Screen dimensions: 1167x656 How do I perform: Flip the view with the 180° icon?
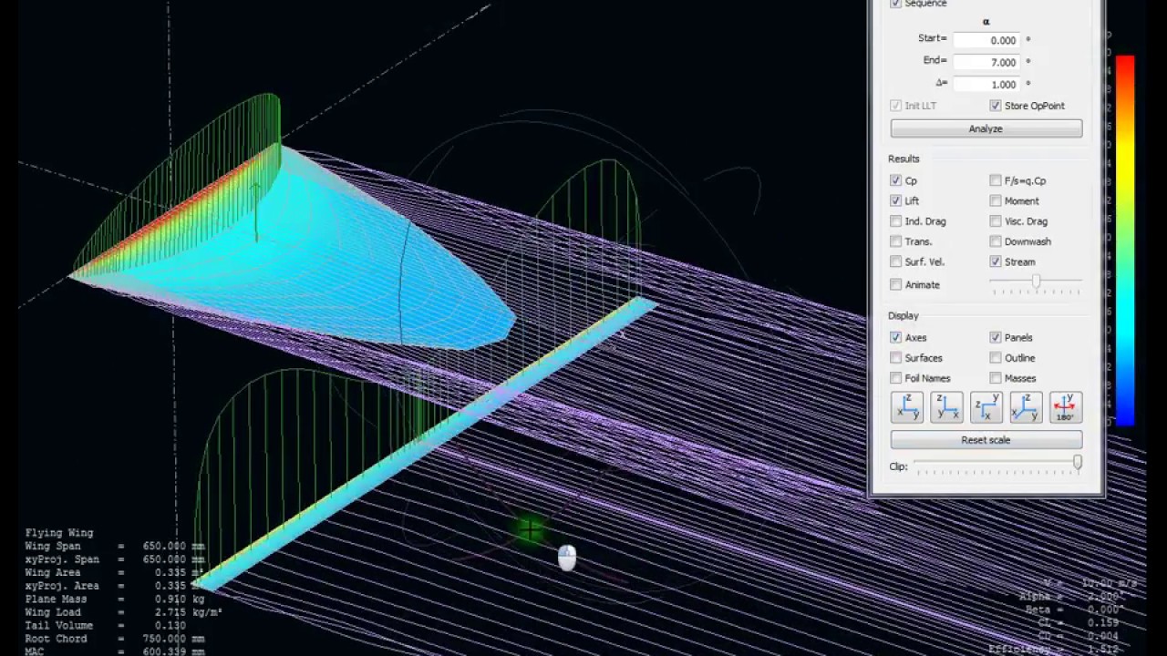click(1066, 407)
